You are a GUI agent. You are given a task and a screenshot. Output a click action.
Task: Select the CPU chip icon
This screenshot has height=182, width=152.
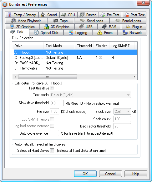click(x=64, y=15)
